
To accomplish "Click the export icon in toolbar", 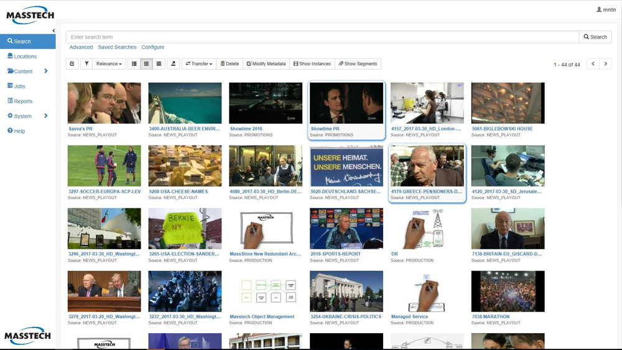I will 174,64.
